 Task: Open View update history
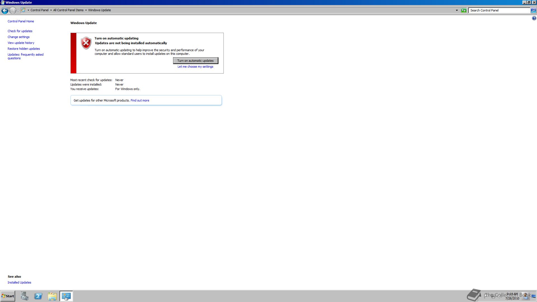[21, 43]
